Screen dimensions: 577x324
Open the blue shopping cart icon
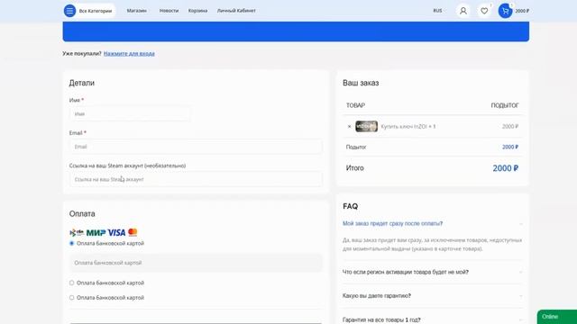coord(505,11)
